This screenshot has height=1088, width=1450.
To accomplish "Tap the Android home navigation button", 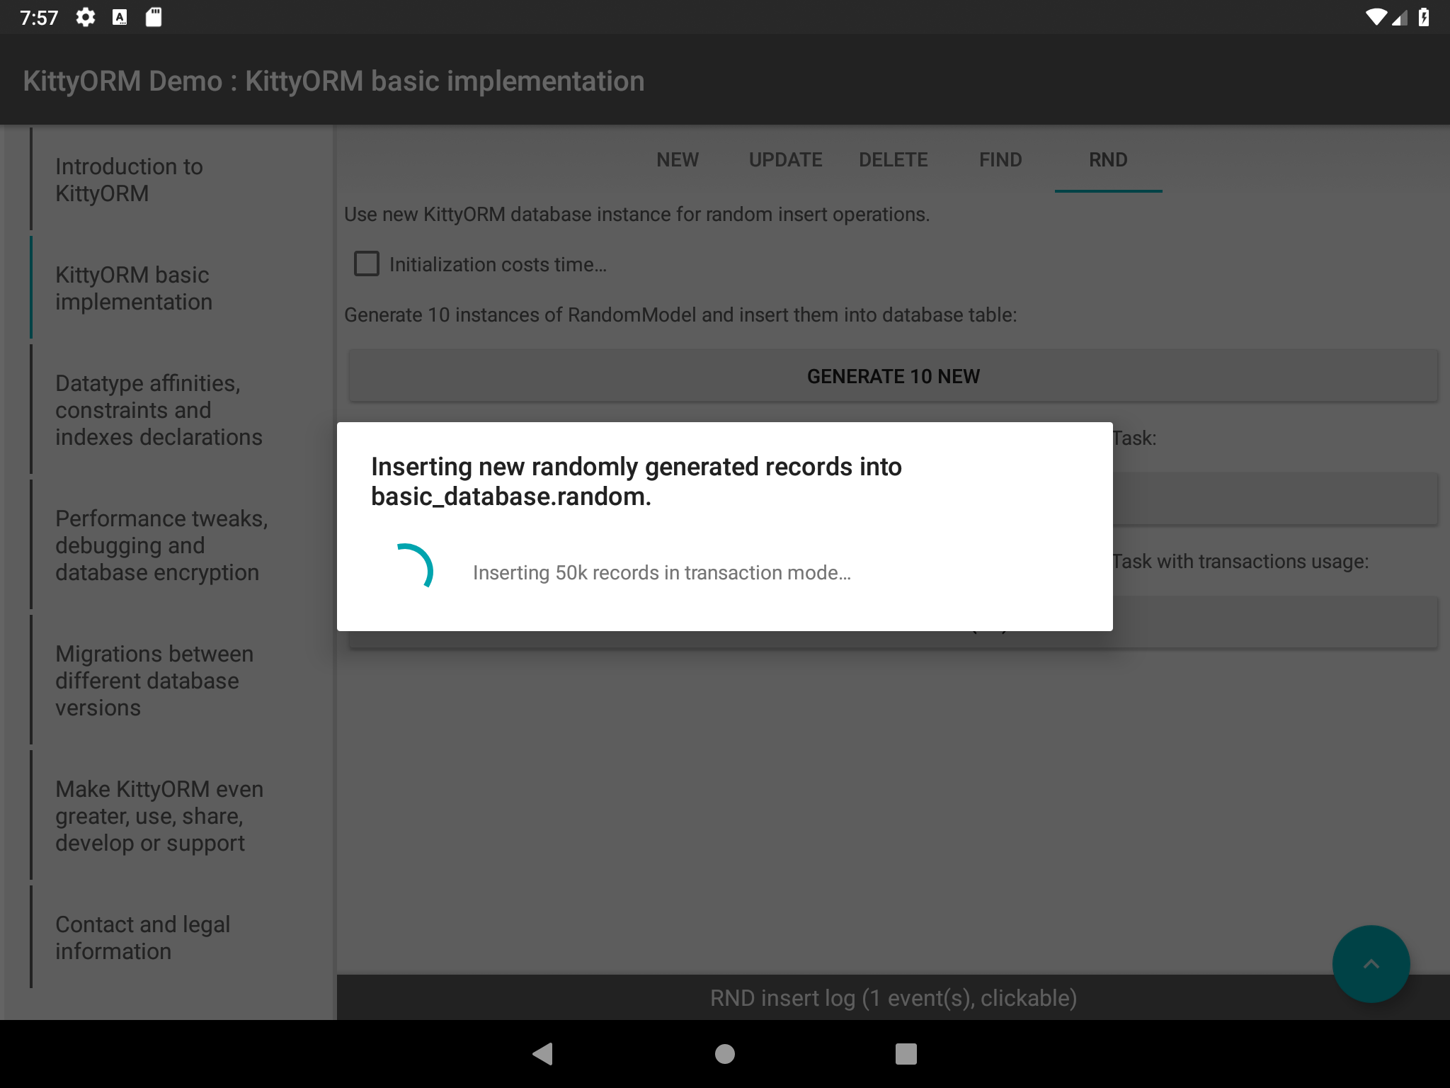I will pos(725,1054).
